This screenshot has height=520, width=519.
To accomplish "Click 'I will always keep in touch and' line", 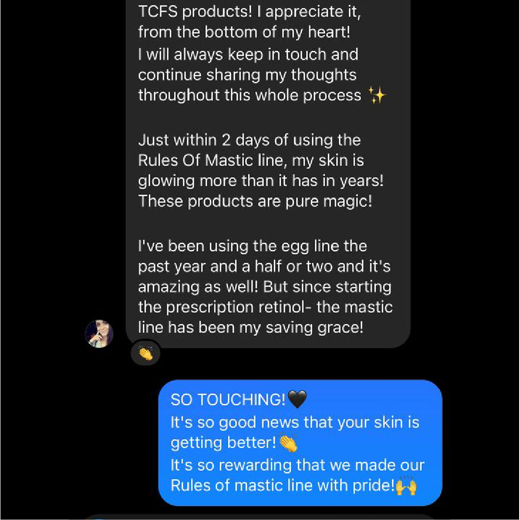I will [x=248, y=54].
